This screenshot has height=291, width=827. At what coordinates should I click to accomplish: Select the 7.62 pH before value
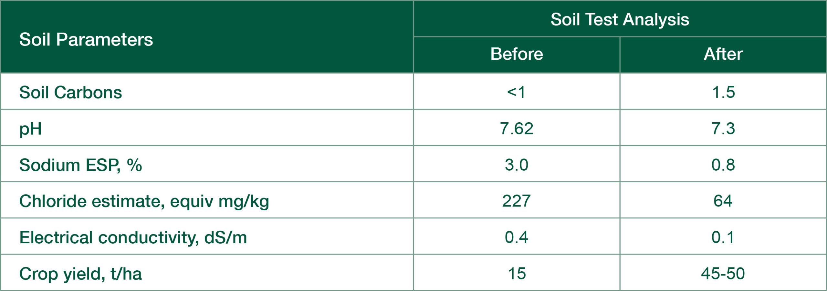tap(517, 128)
